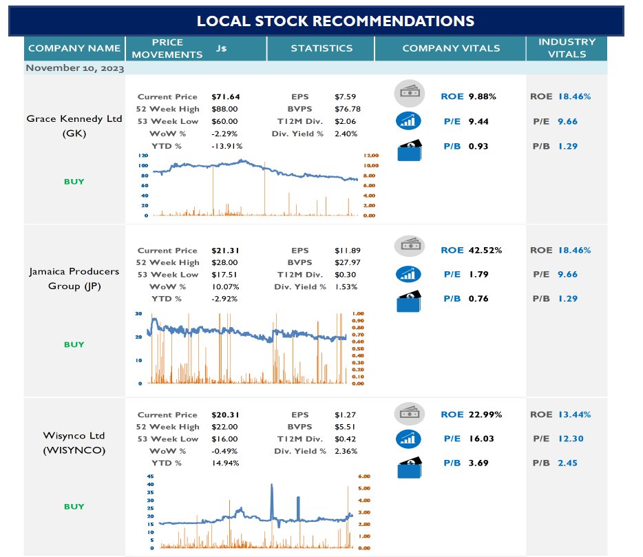643x557 pixels.
Task: Click Wisynco company ROE 22.99%
Action: (485, 414)
